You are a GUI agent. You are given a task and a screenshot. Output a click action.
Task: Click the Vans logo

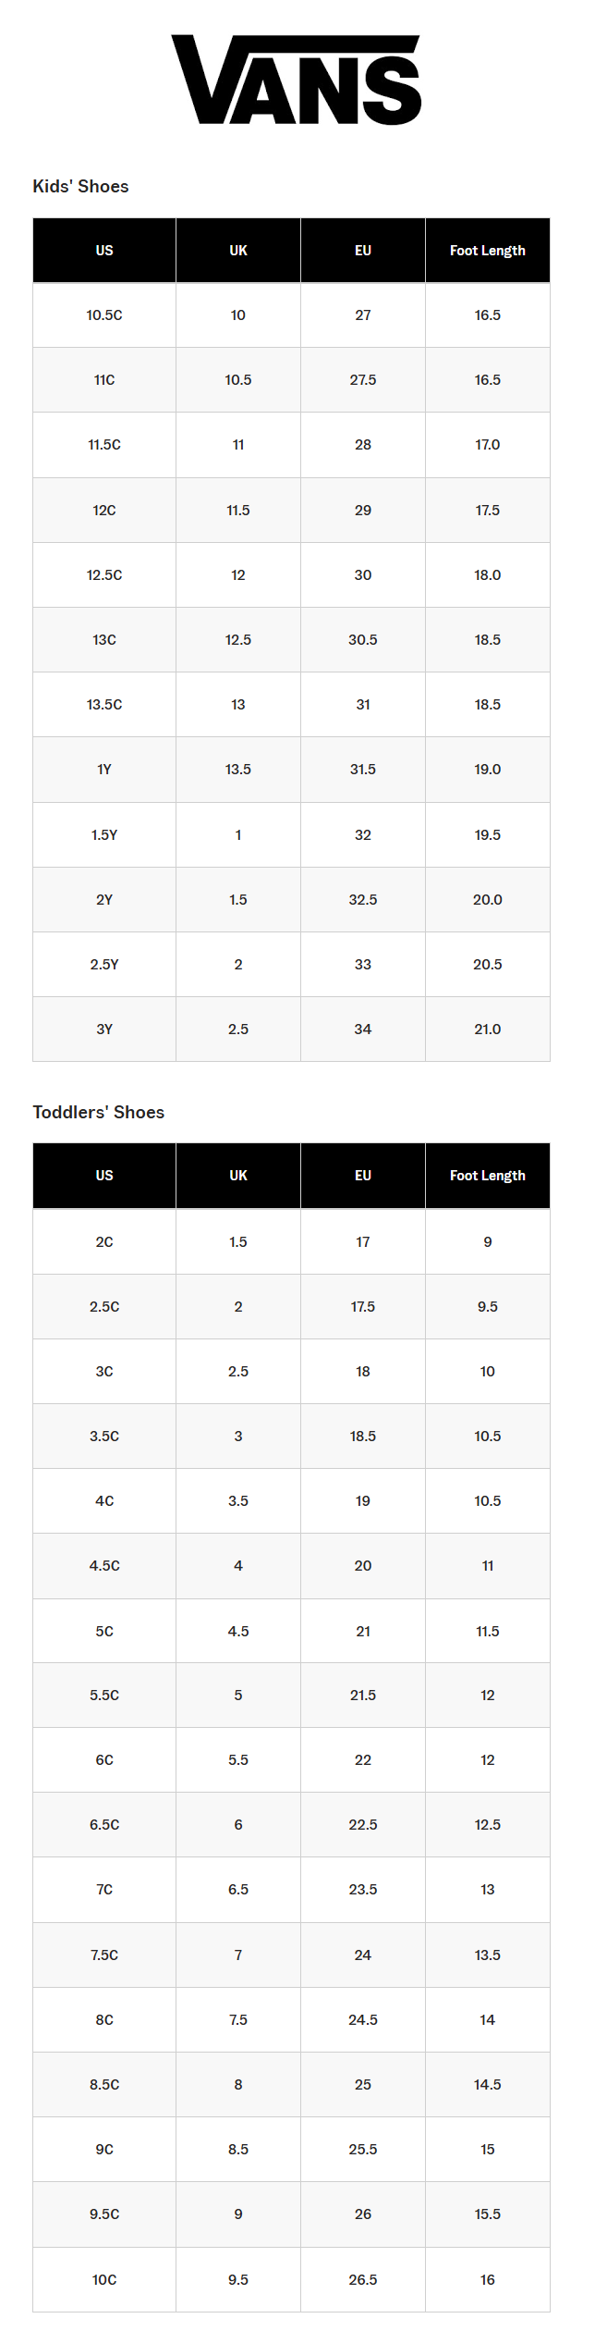tap(296, 80)
